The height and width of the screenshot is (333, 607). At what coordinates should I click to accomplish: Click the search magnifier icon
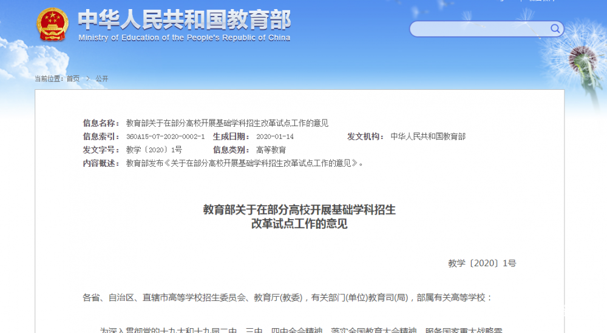pyautogui.click(x=555, y=29)
